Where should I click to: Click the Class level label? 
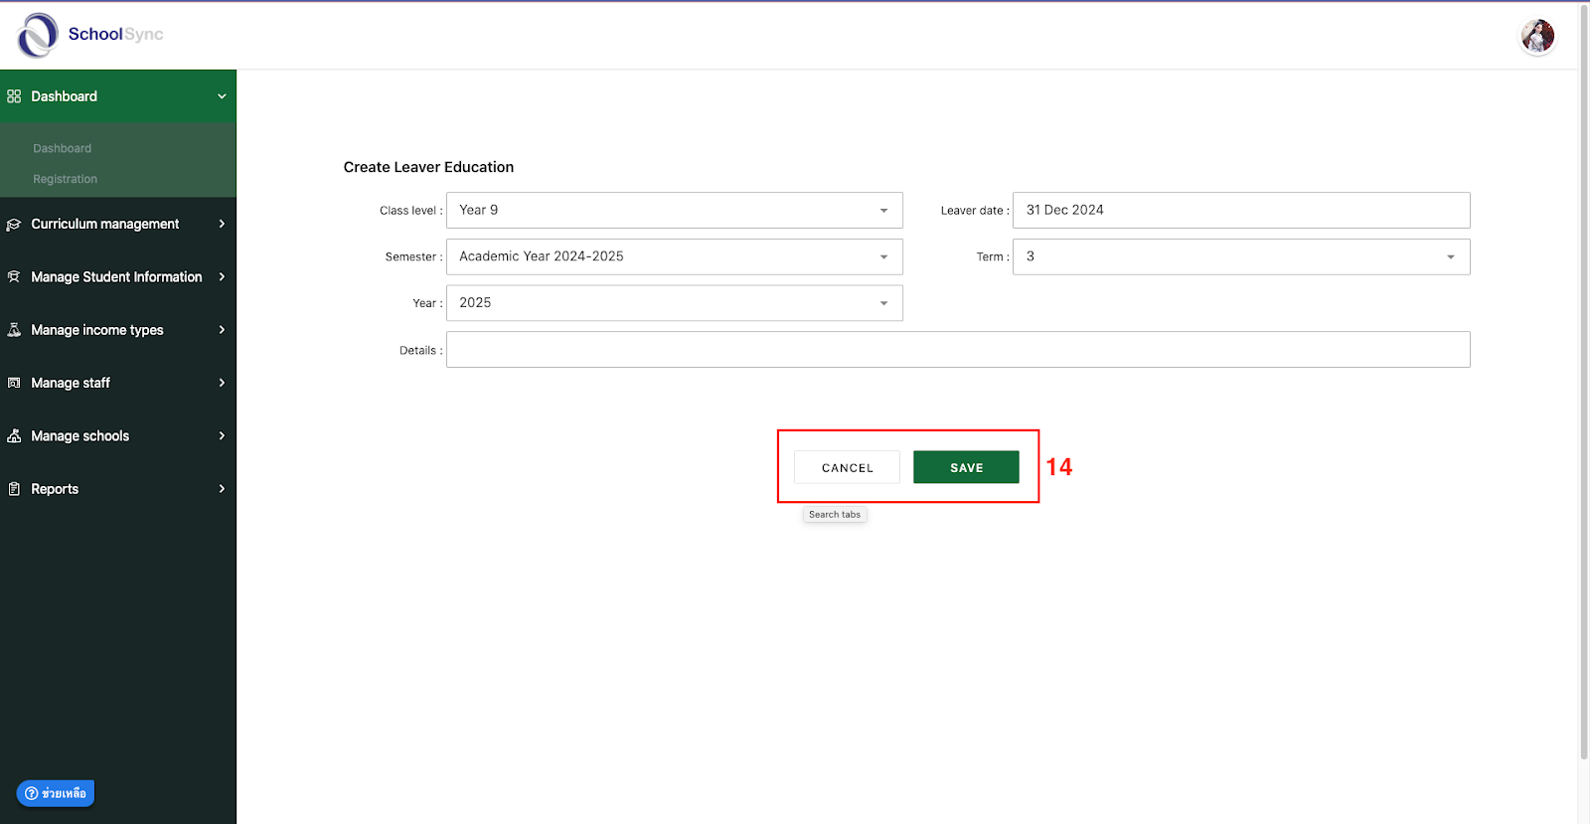(410, 211)
